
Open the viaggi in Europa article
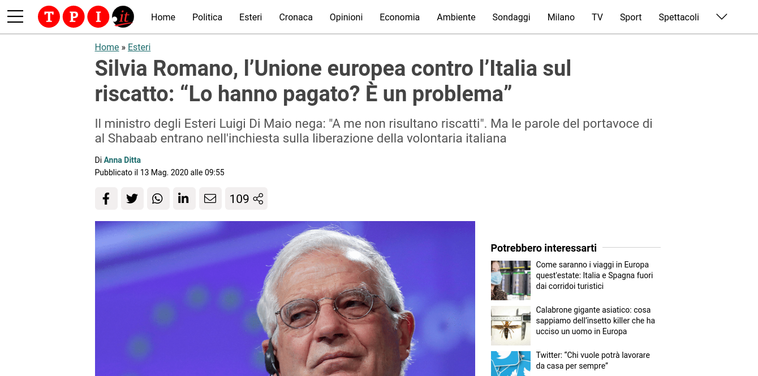[595, 275]
